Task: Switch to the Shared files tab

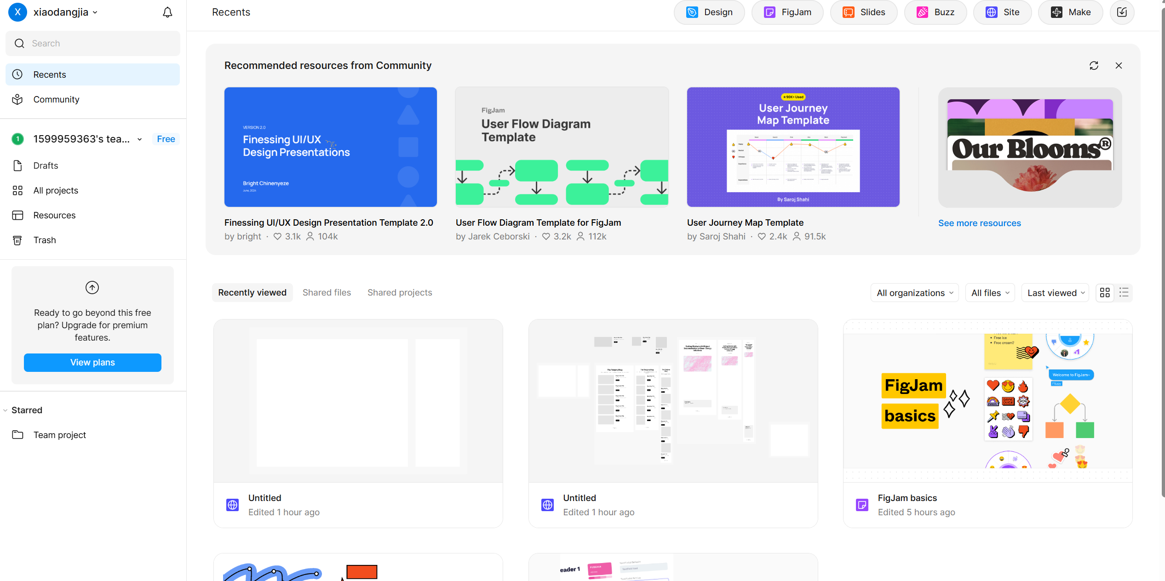Action: [327, 292]
